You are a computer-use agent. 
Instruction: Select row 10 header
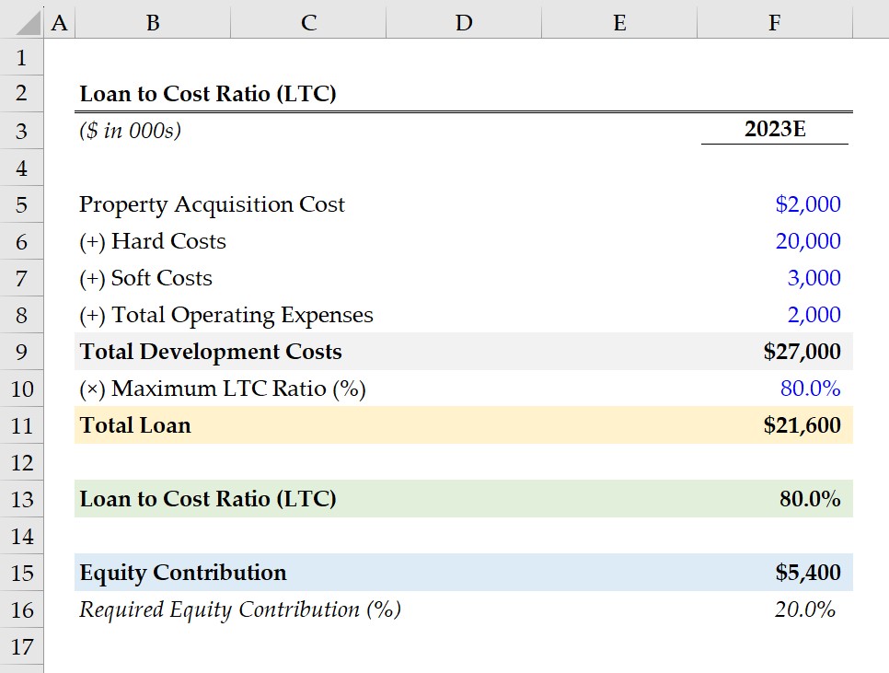point(21,389)
